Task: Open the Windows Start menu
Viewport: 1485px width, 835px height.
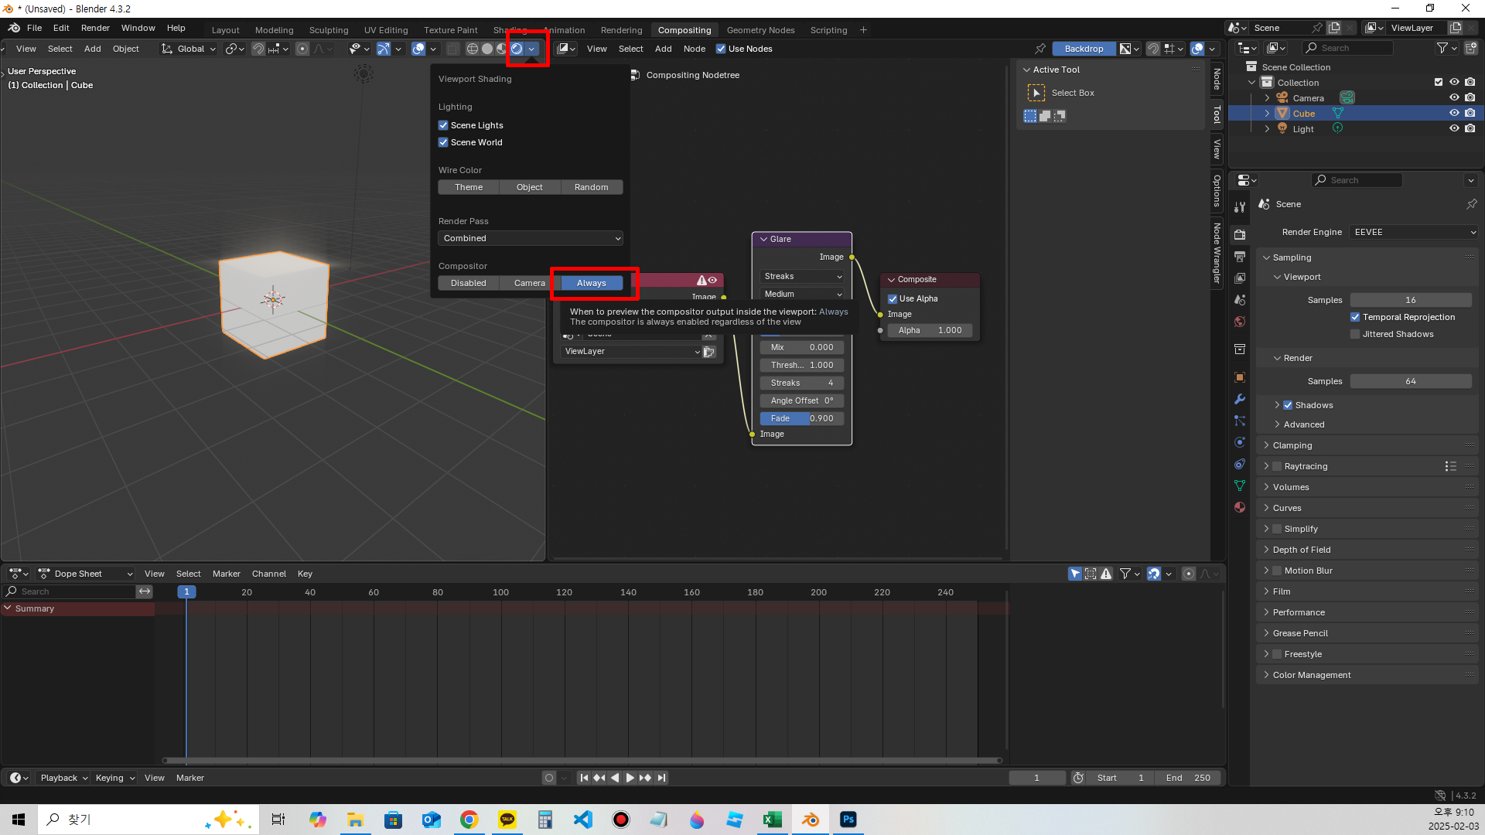Action: [x=19, y=820]
